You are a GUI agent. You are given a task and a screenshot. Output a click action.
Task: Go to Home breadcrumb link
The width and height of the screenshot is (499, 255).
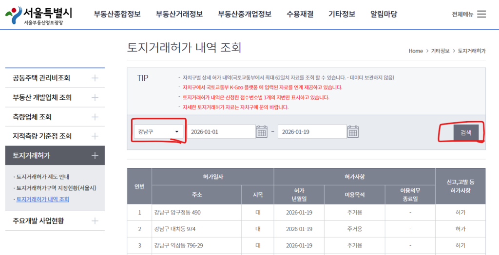click(416, 51)
